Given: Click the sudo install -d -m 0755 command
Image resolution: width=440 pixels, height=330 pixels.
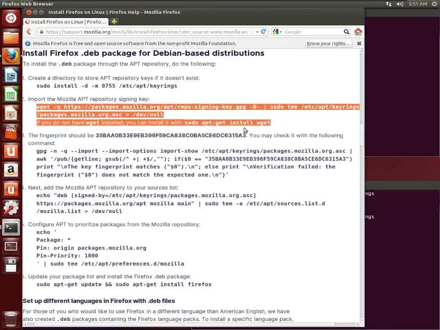Looking at the screenshot, I should tap(107, 86).
